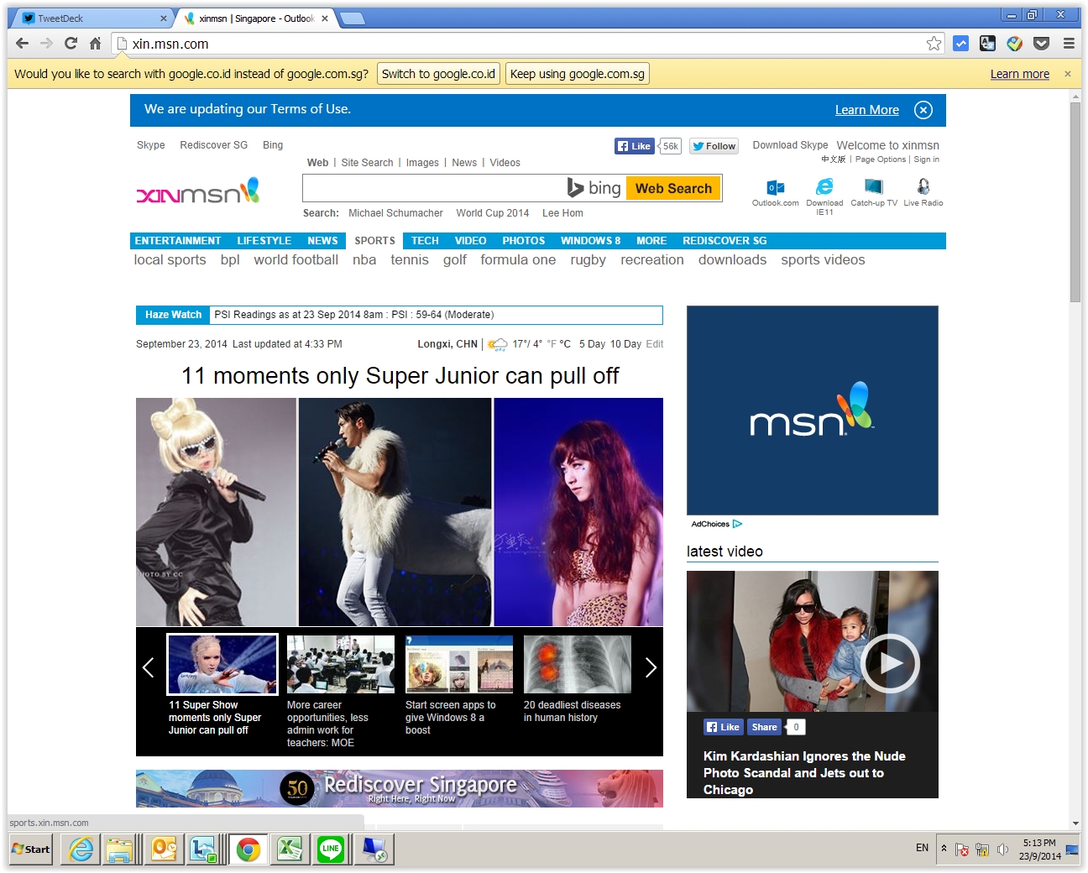Open the Chrome hamburger menu

(1069, 44)
